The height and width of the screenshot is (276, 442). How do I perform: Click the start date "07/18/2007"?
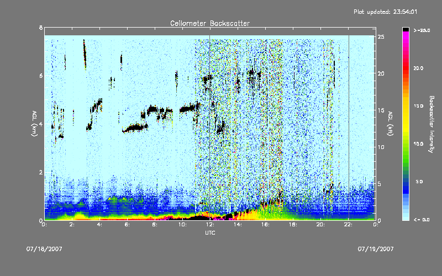[44, 249]
